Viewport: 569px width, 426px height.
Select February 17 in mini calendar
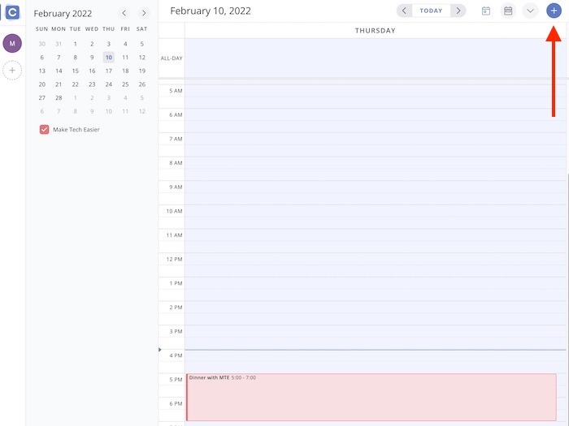point(109,71)
